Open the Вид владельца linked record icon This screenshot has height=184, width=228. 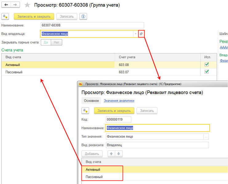[141, 34]
